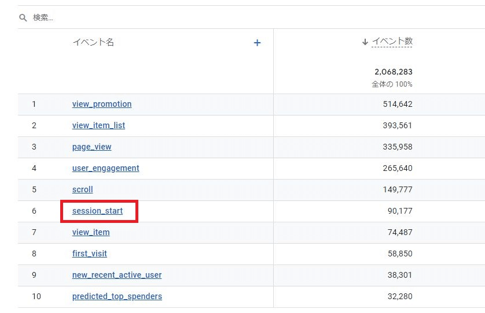Select the count 149,777
Image resolution: width=485 pixels, height=313 pixels.
398,189
